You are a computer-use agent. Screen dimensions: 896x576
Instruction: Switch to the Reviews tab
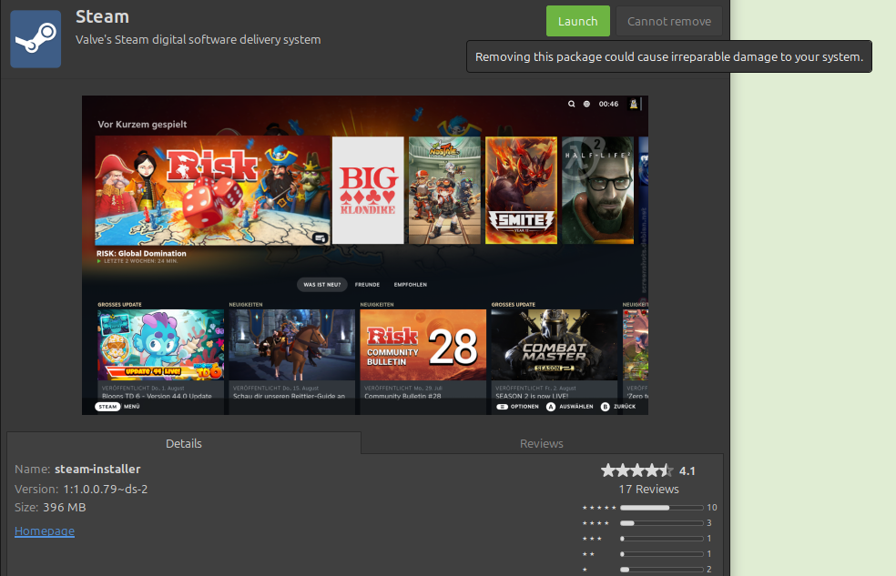pos(541,443)
